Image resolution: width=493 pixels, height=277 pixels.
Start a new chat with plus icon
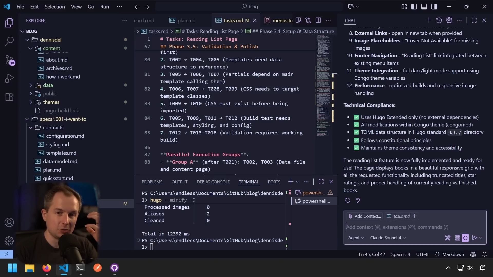point(429,20)
